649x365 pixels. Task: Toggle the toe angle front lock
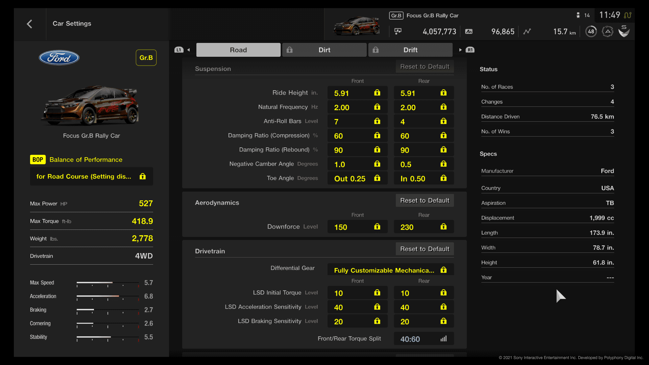point(377,178)
